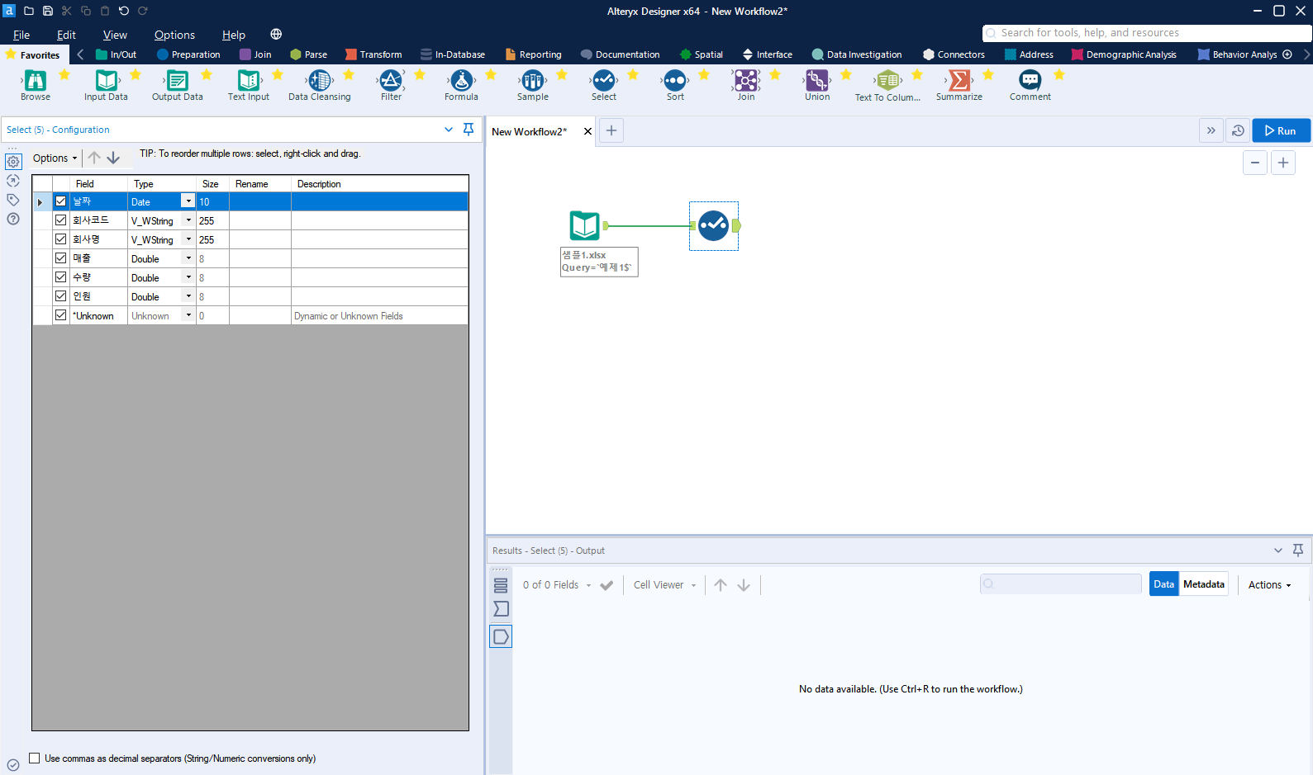The image size is (1313, 775).
Task: Click the global search field
Action: [x=1147, y=33]
